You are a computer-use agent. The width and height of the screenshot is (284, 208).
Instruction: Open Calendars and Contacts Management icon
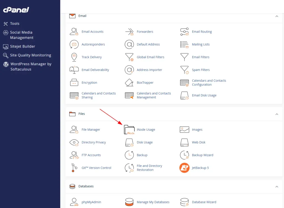point(129,95)
